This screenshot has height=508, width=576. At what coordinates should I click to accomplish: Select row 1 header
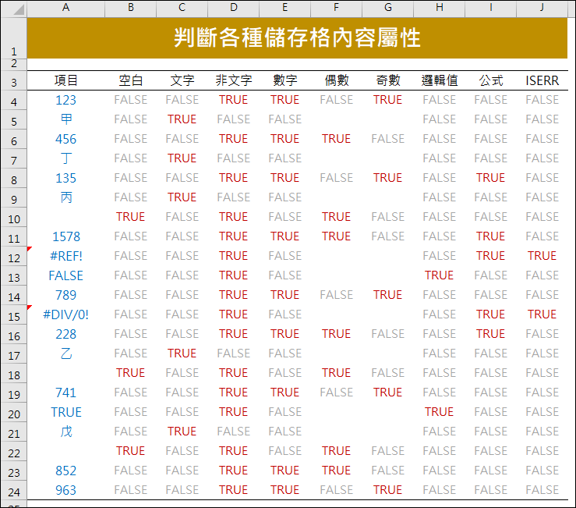(x=14, y=38)
